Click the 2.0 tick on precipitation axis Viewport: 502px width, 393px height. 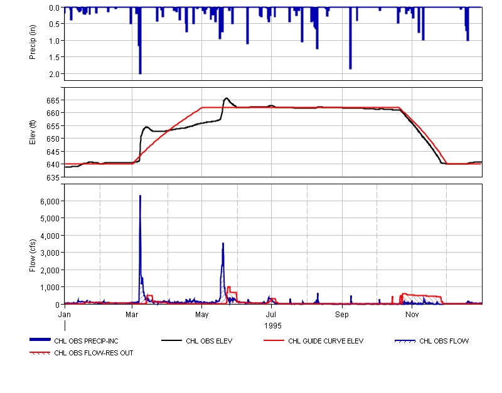[55, 74]
